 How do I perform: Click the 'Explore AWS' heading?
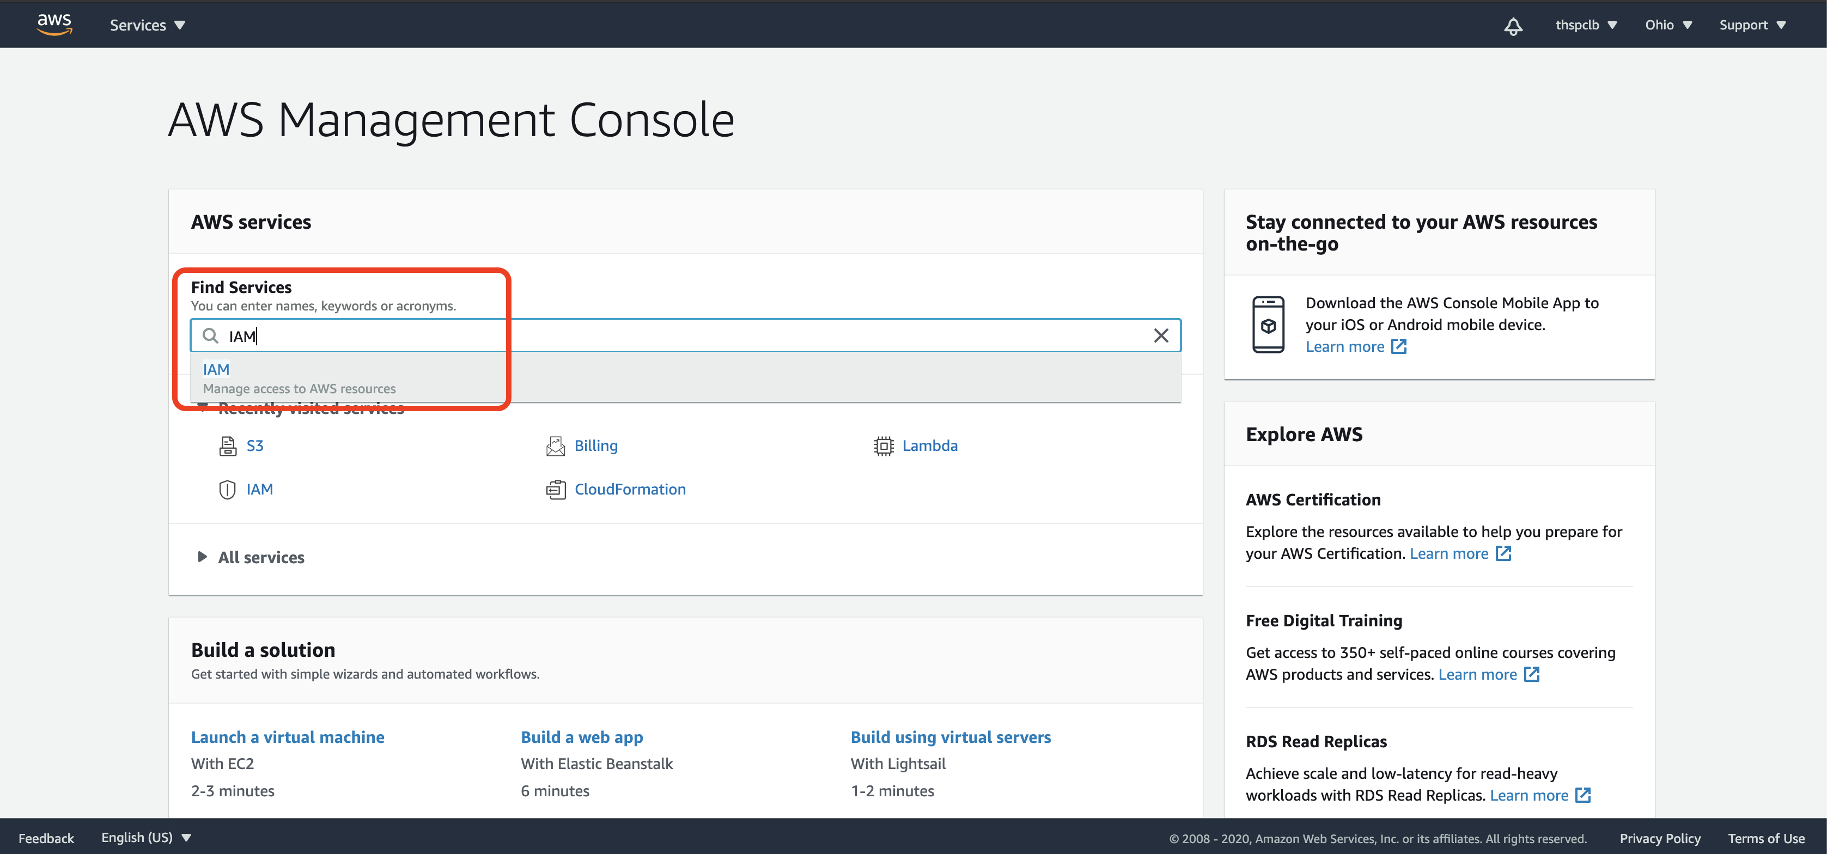pos(1304,434)
